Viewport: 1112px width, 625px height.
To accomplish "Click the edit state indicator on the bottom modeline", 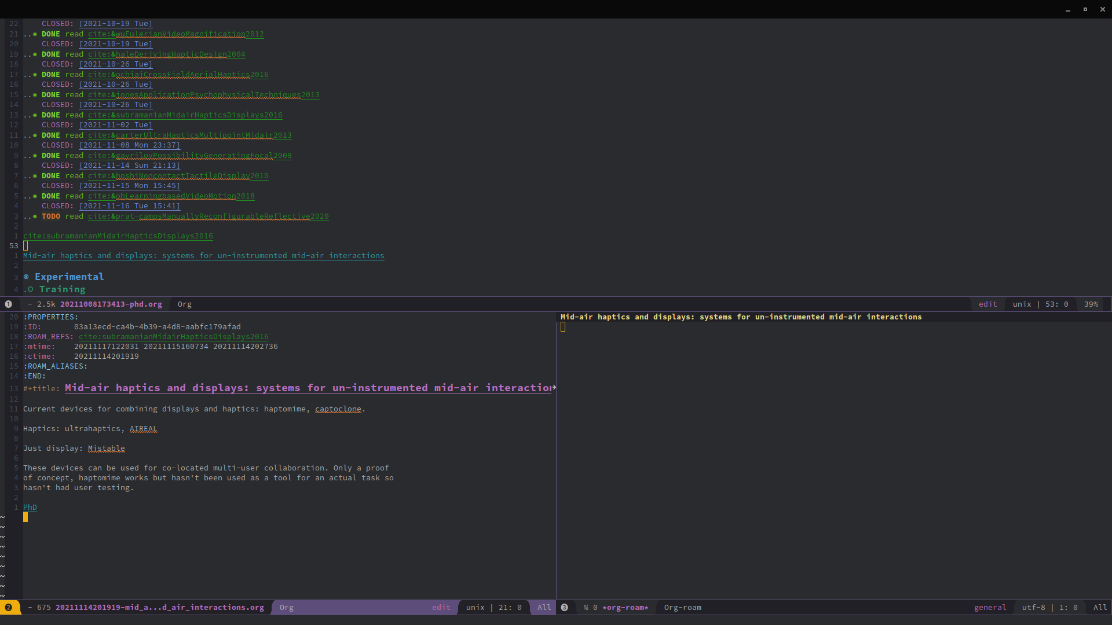I will (x=441, y=608).
